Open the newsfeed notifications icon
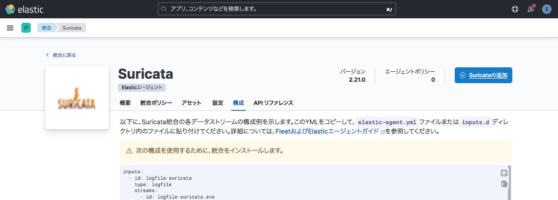This screenshot has width=558, height=200. [531, 9]
